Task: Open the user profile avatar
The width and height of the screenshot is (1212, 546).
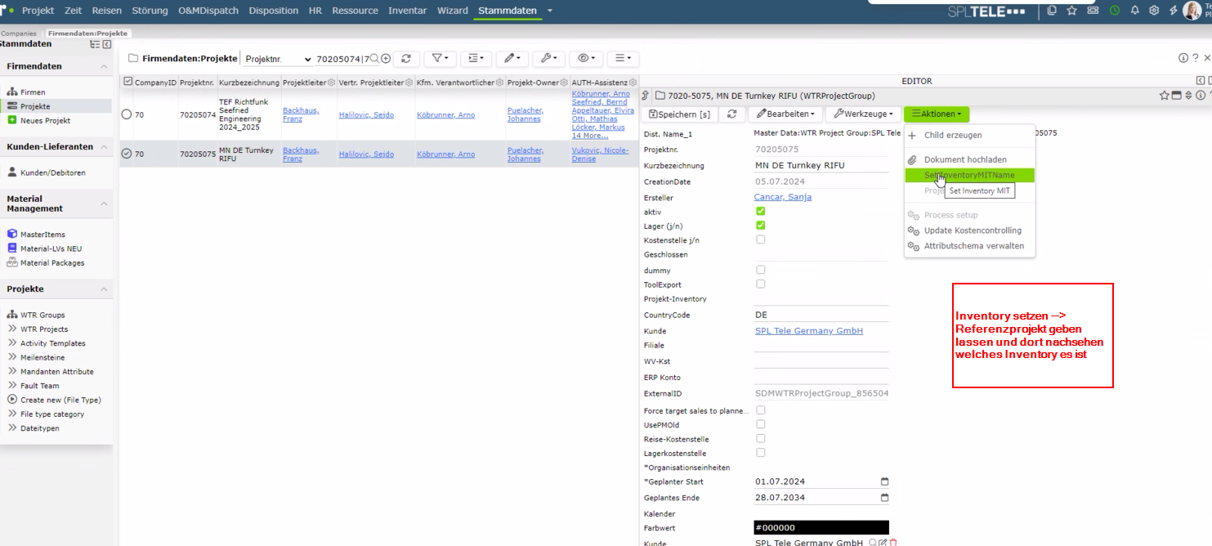Action: 1192,11
